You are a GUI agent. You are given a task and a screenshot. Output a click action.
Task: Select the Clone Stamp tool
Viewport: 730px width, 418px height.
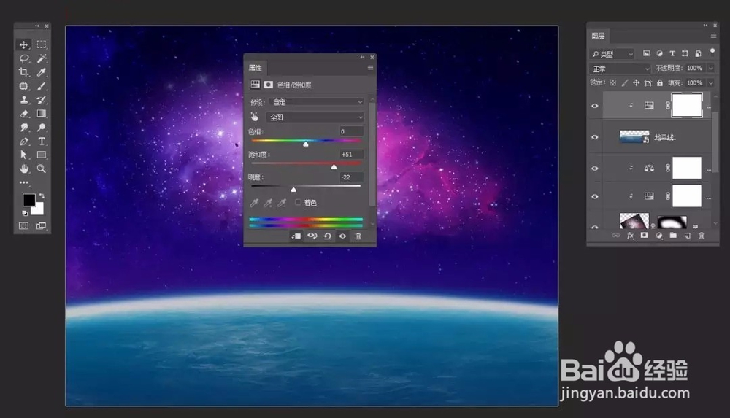tap(24, 100)
